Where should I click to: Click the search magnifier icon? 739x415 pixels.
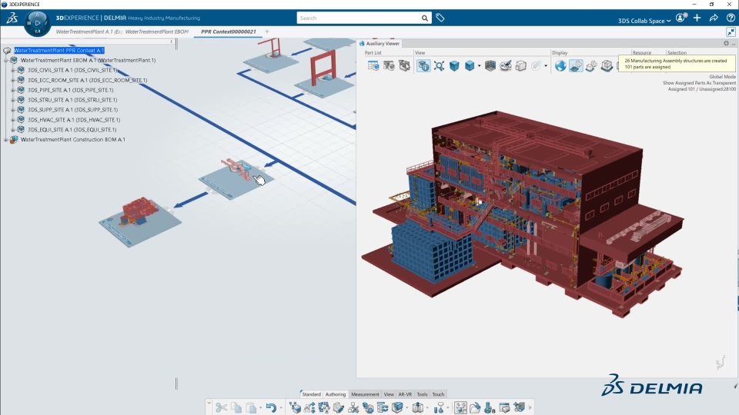click(425, 18)
